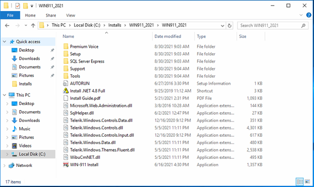Click the Videos icon in navigation pane

coord(15,146)
